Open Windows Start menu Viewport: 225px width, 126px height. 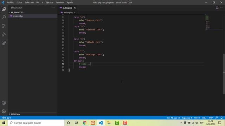point(4,123)
